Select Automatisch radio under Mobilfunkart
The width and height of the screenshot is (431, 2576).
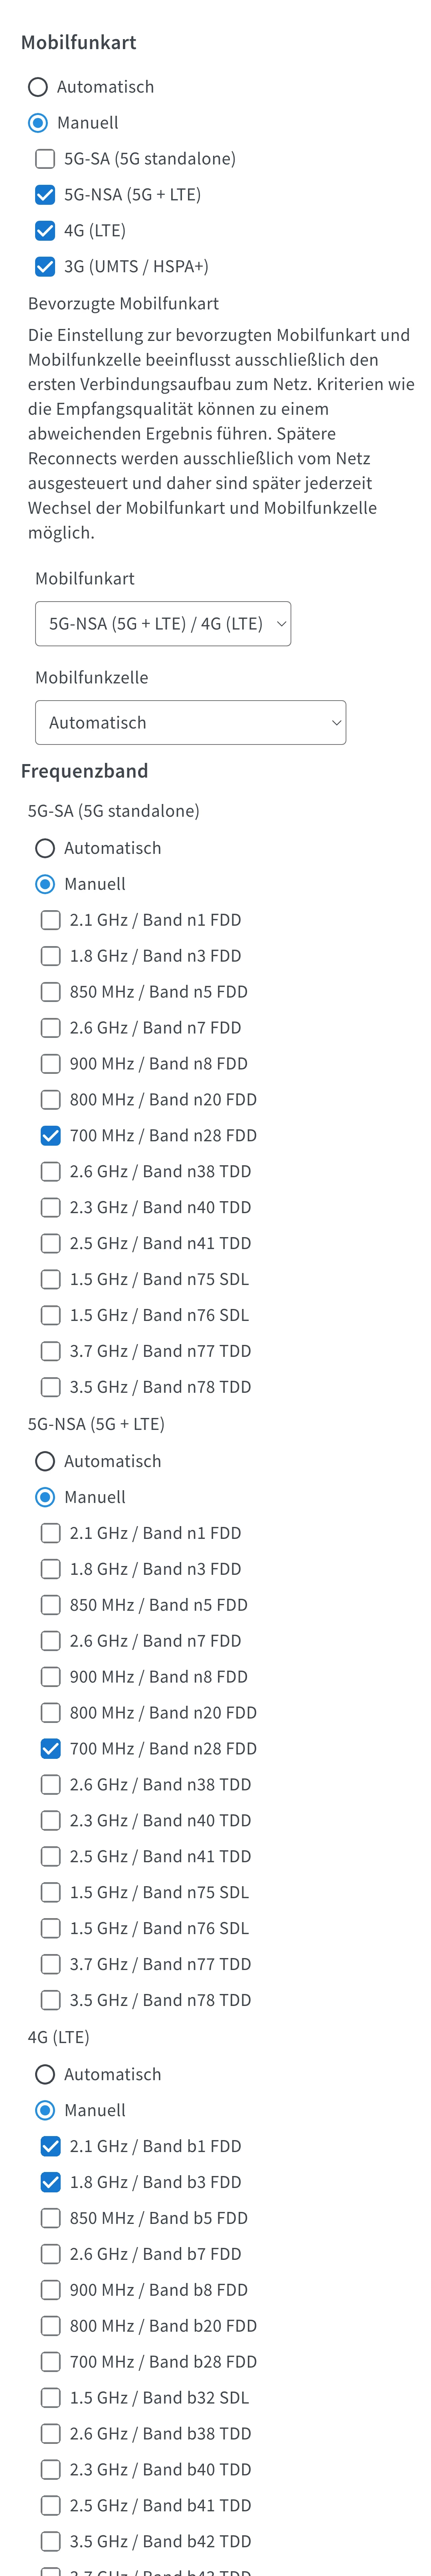(38, 87)
